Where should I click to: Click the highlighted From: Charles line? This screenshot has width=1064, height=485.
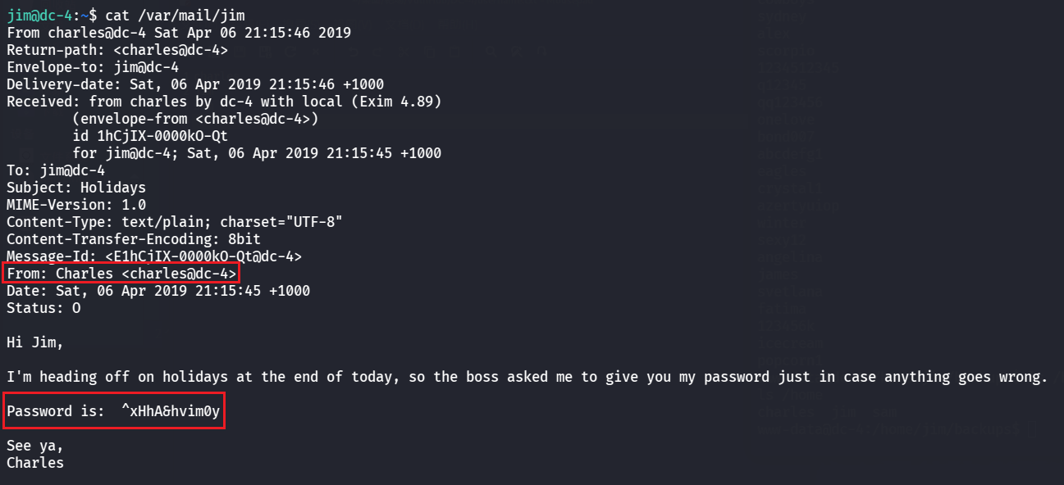(x=121, y=274)
